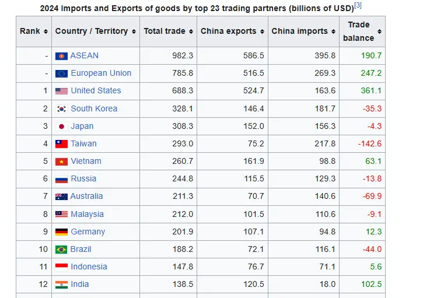
Task: Select rank number 12 cell
Action: (34, 284)
